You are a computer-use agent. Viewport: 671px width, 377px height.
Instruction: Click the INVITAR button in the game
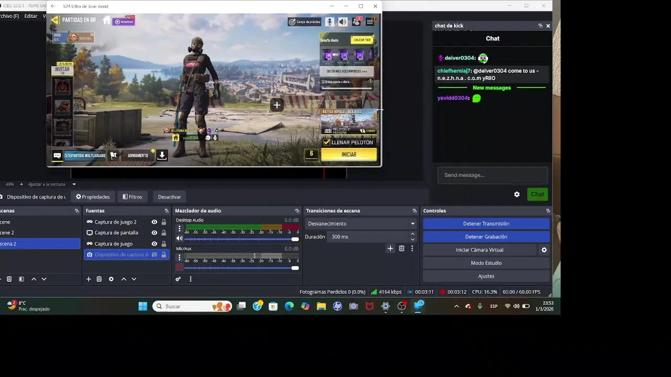point(62,70)
